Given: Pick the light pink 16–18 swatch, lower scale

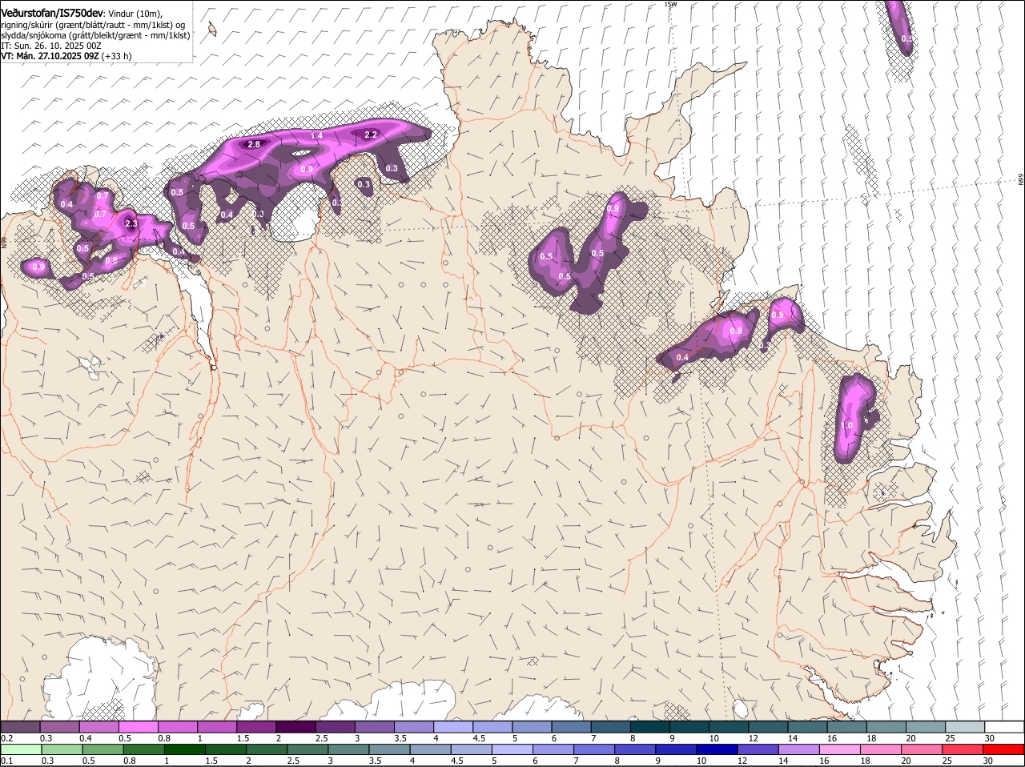Looking at the screenshot, I should (x=840, y=749).
